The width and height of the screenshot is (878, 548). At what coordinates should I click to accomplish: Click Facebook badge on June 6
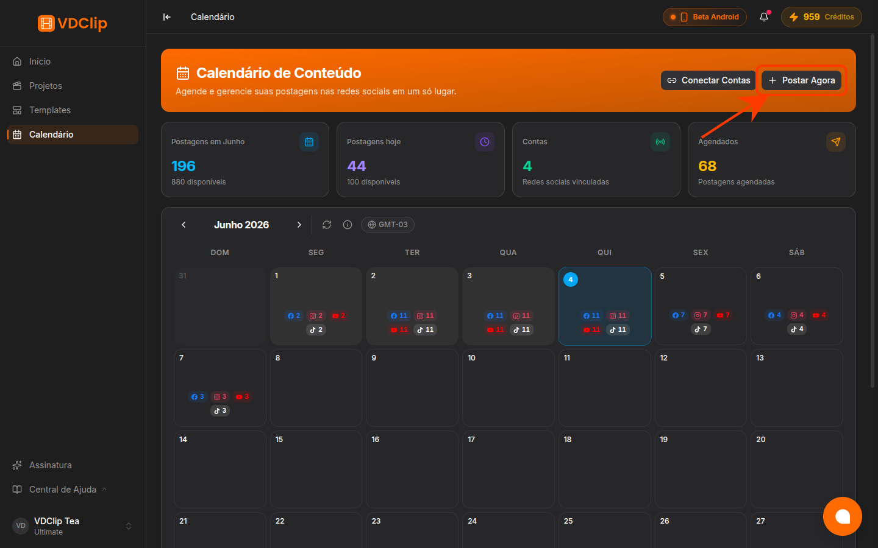click(x=774, y=315)
